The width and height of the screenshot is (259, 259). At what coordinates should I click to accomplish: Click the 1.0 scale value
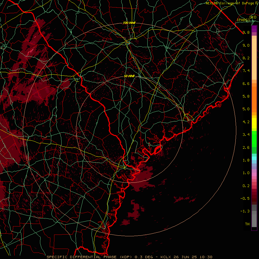[x=246, y=173]
